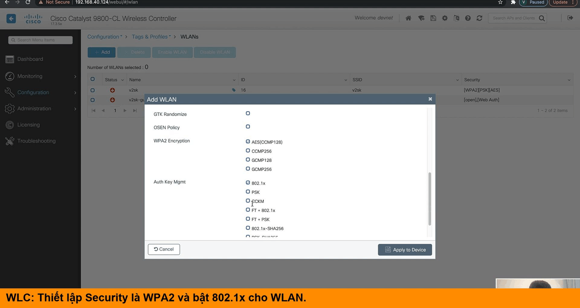This screenshot has width=580, height=308.
Task: Enable the CCKM auth key checkbox
Action: point(248,201)
